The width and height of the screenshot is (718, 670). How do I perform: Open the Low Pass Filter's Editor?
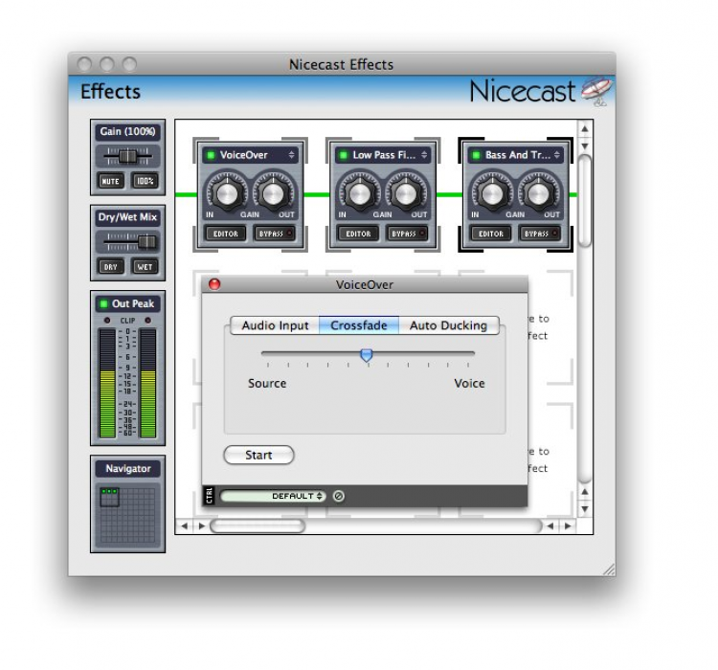pyautogui.click(x=358, y=234)
